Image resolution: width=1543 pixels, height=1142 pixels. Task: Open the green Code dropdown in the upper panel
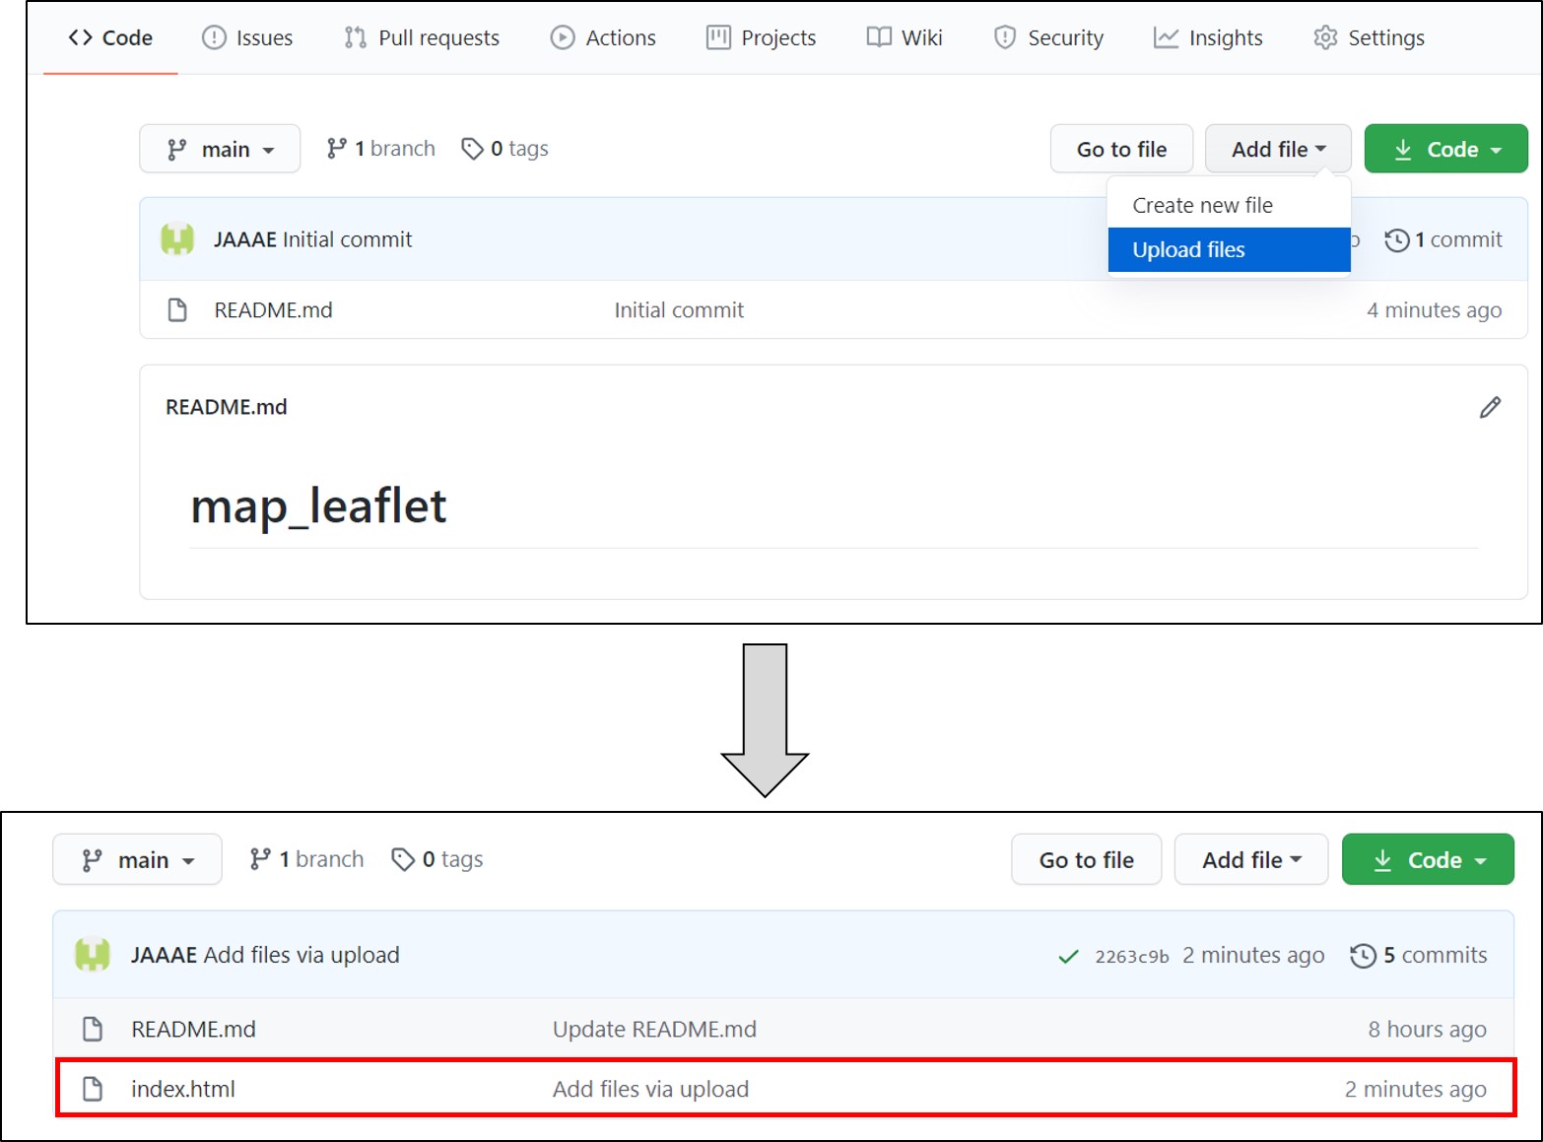click(x=1445, y=149)
